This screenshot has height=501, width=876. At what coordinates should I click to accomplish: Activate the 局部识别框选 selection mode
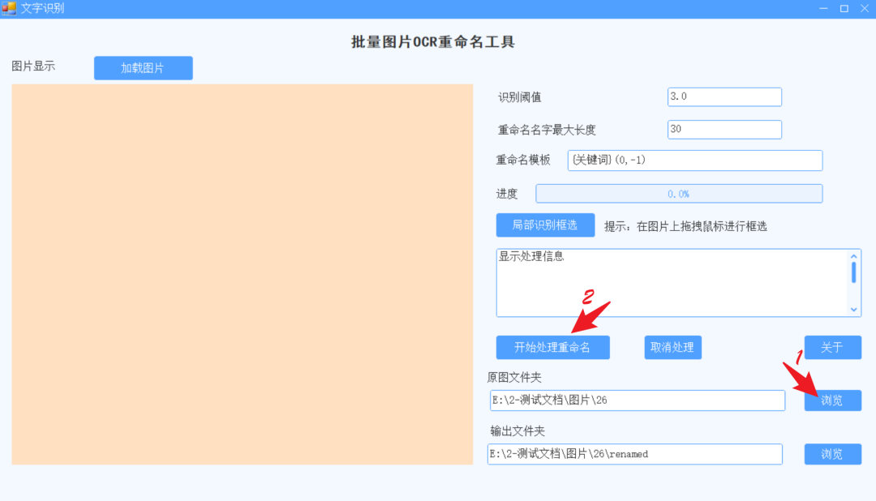point(544,225)
